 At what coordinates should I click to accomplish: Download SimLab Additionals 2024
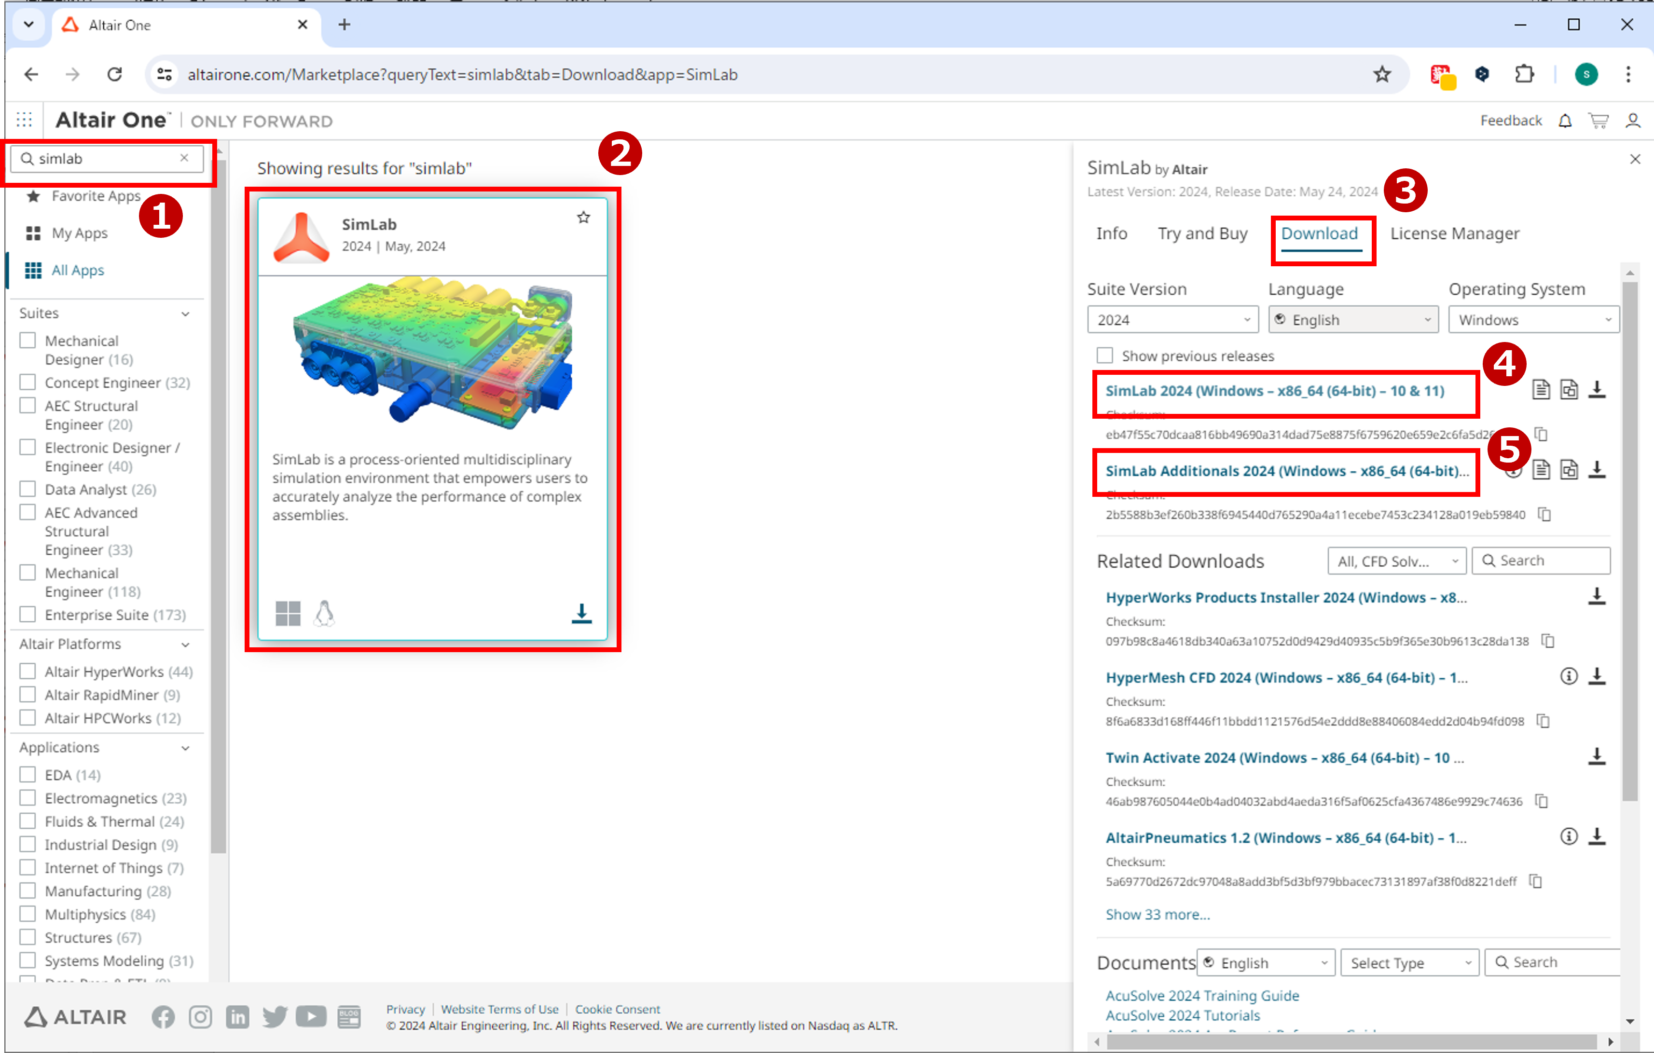click(1597, 470)
